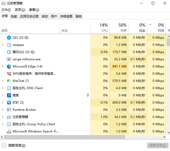Click the 任务管理器 process row icon
This screenshot has width=170, height=151.
point(9,117)
